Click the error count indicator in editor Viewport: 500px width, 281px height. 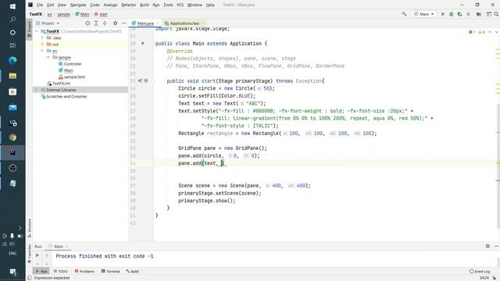point(472,32)
